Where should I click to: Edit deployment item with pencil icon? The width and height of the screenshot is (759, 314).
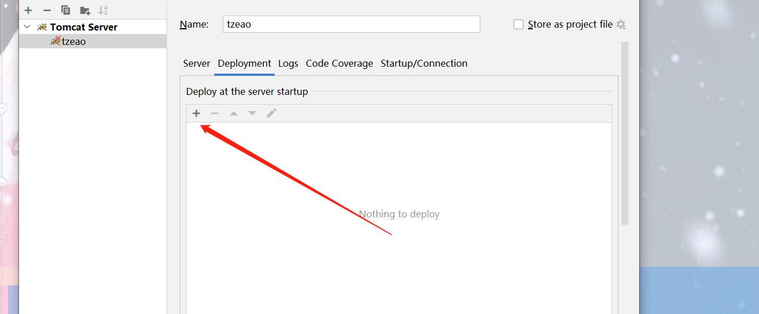(x=271, y=113)
